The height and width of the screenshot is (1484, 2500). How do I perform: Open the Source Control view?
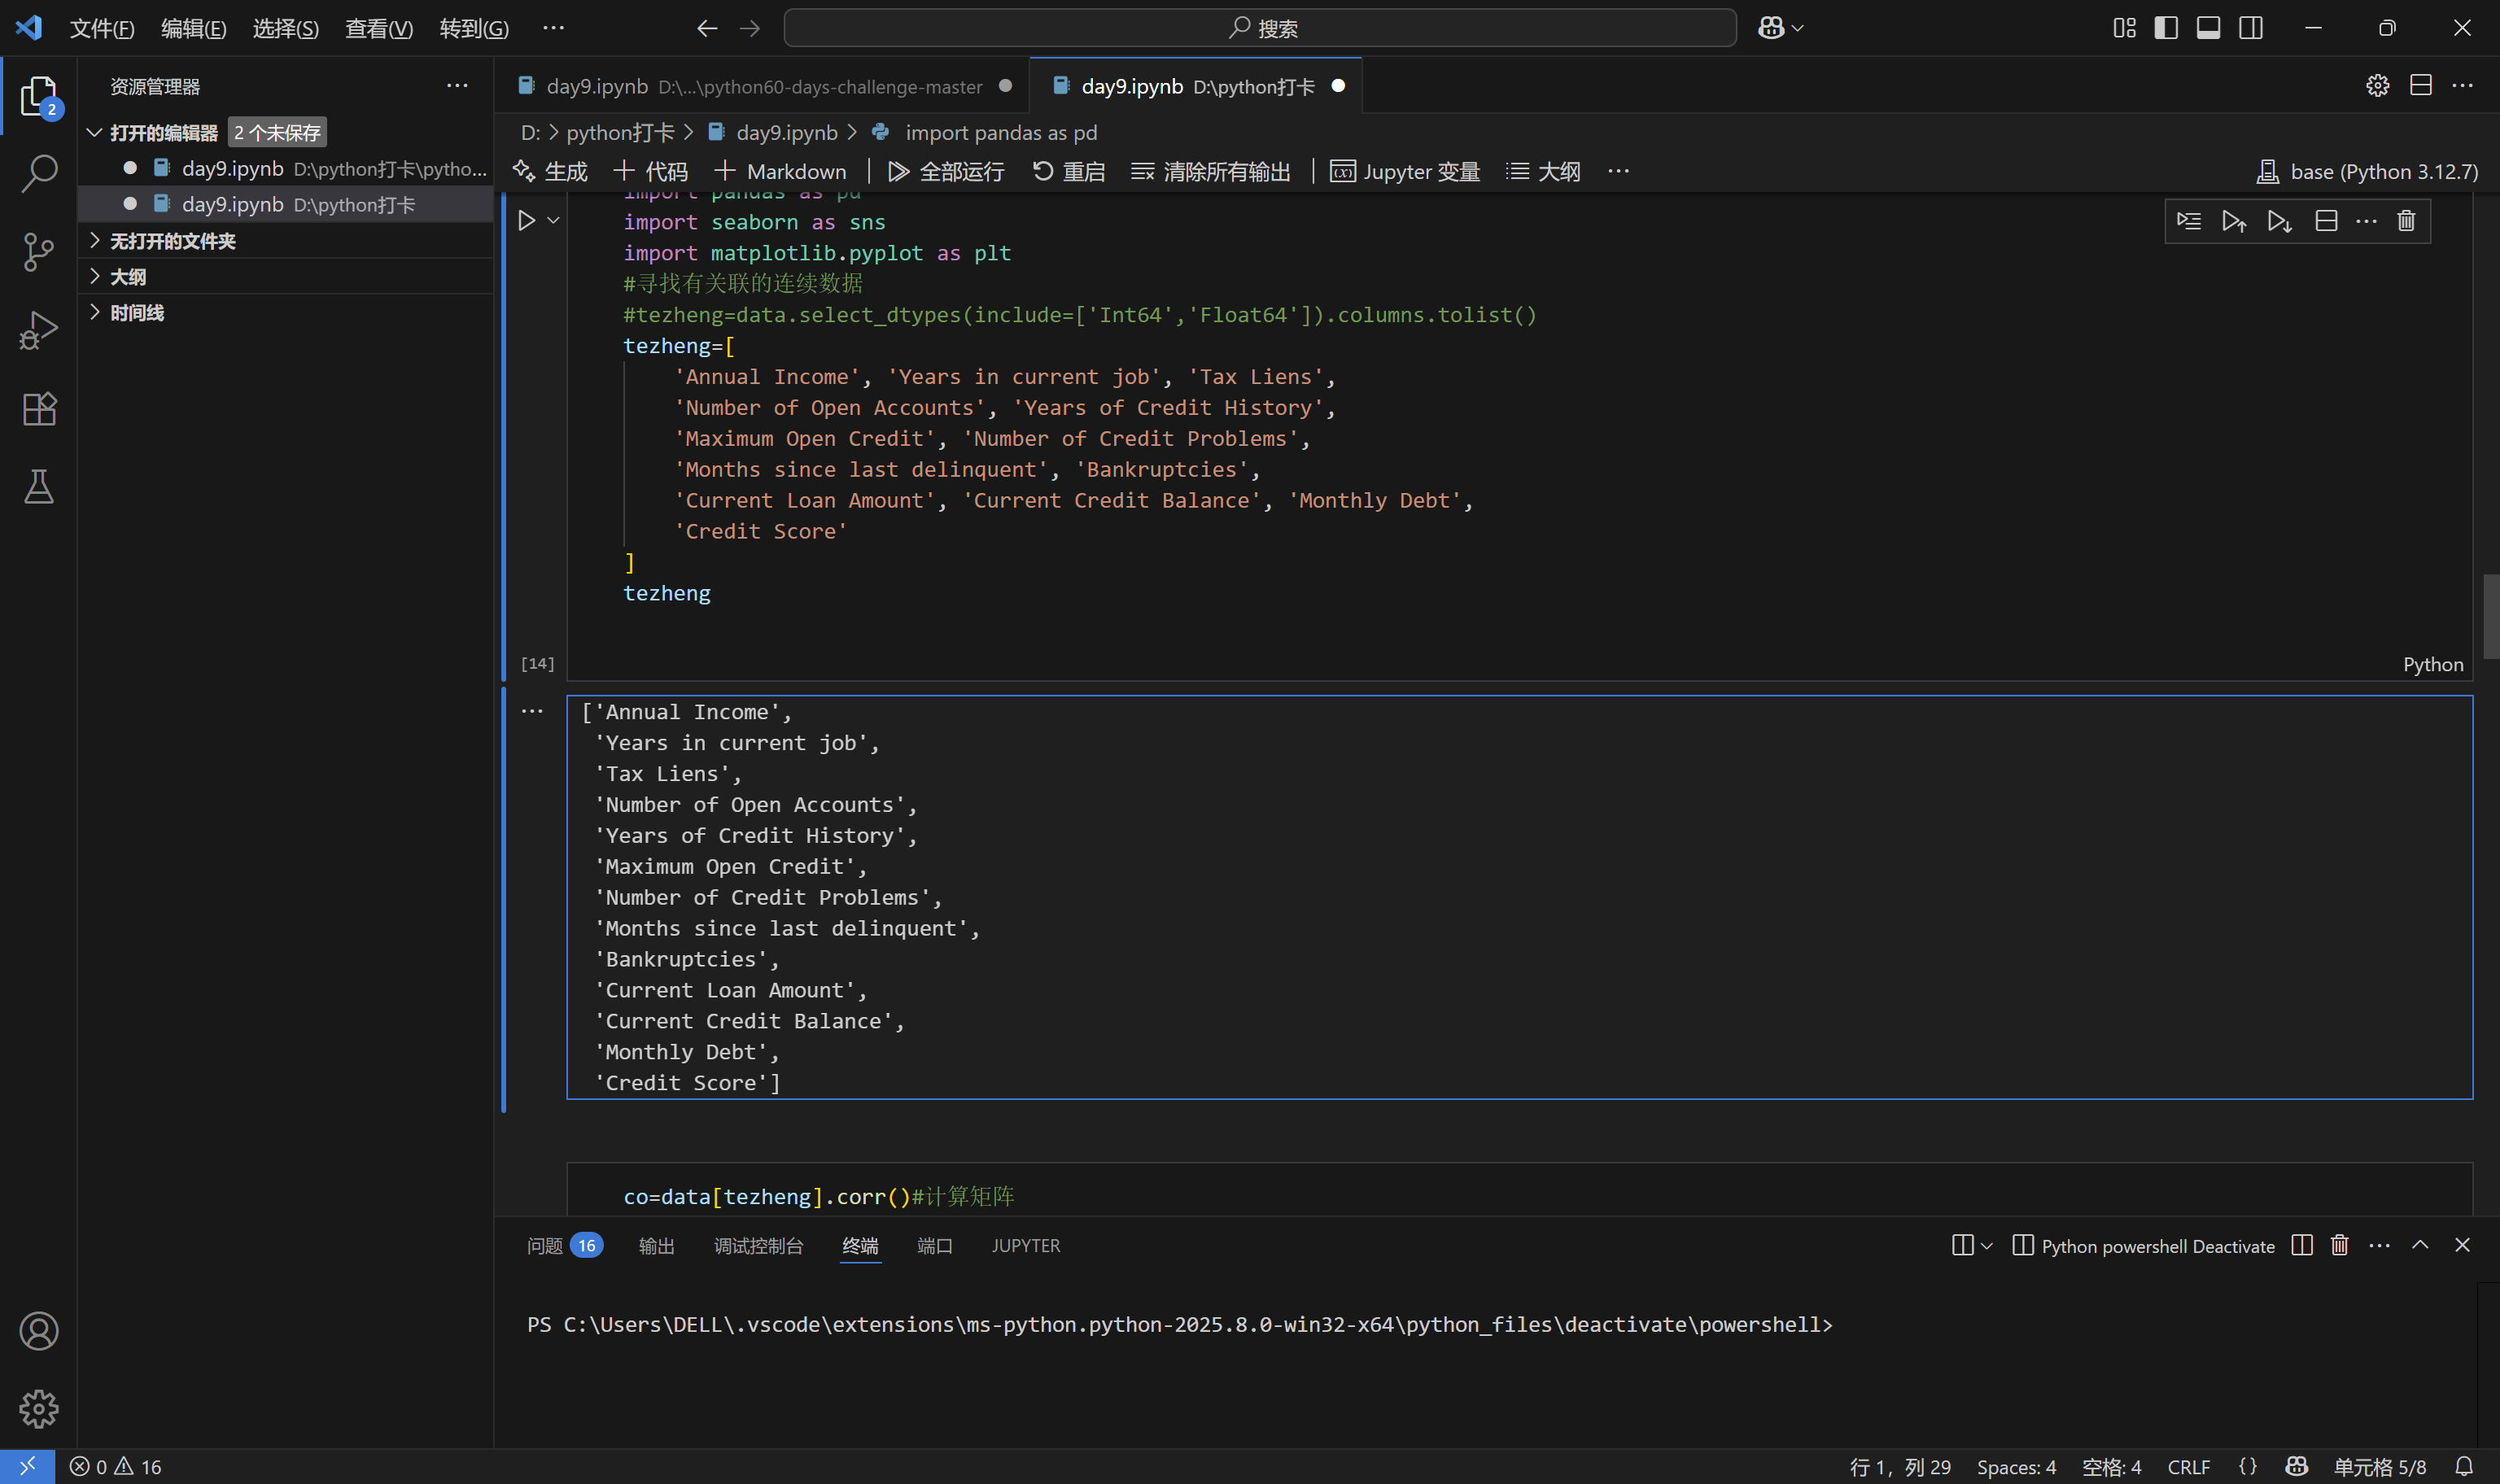tap(38, 251)
